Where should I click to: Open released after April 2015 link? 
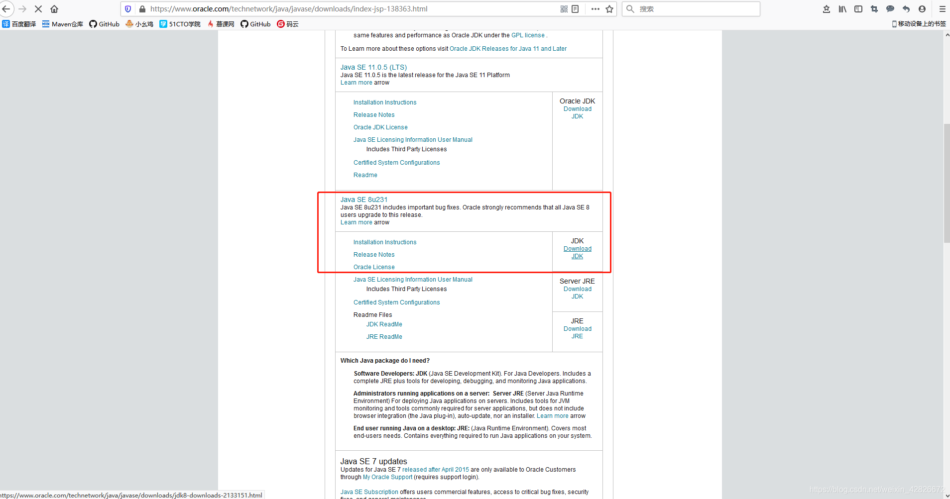[x=436, y=470]
